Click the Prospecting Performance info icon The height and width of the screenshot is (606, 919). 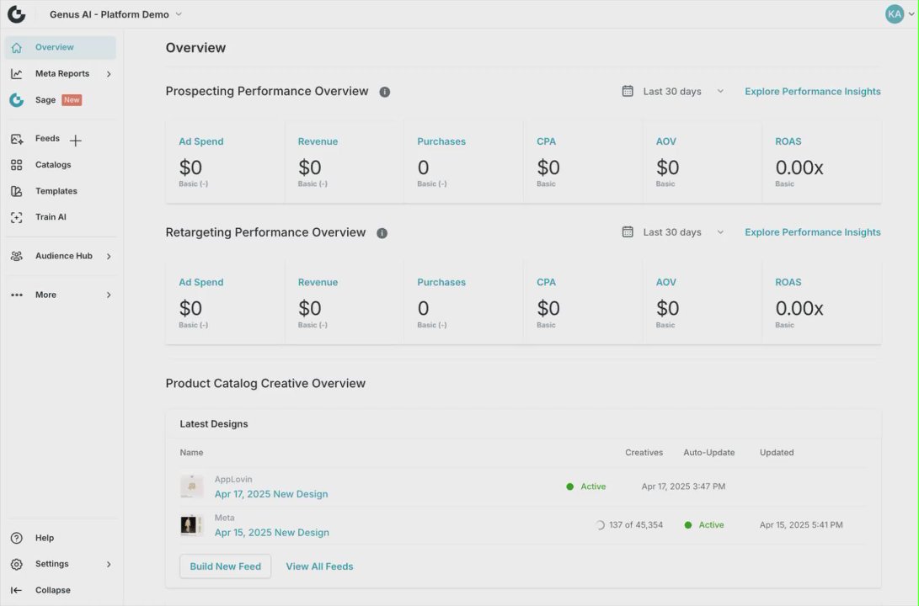tap(385, 92)
